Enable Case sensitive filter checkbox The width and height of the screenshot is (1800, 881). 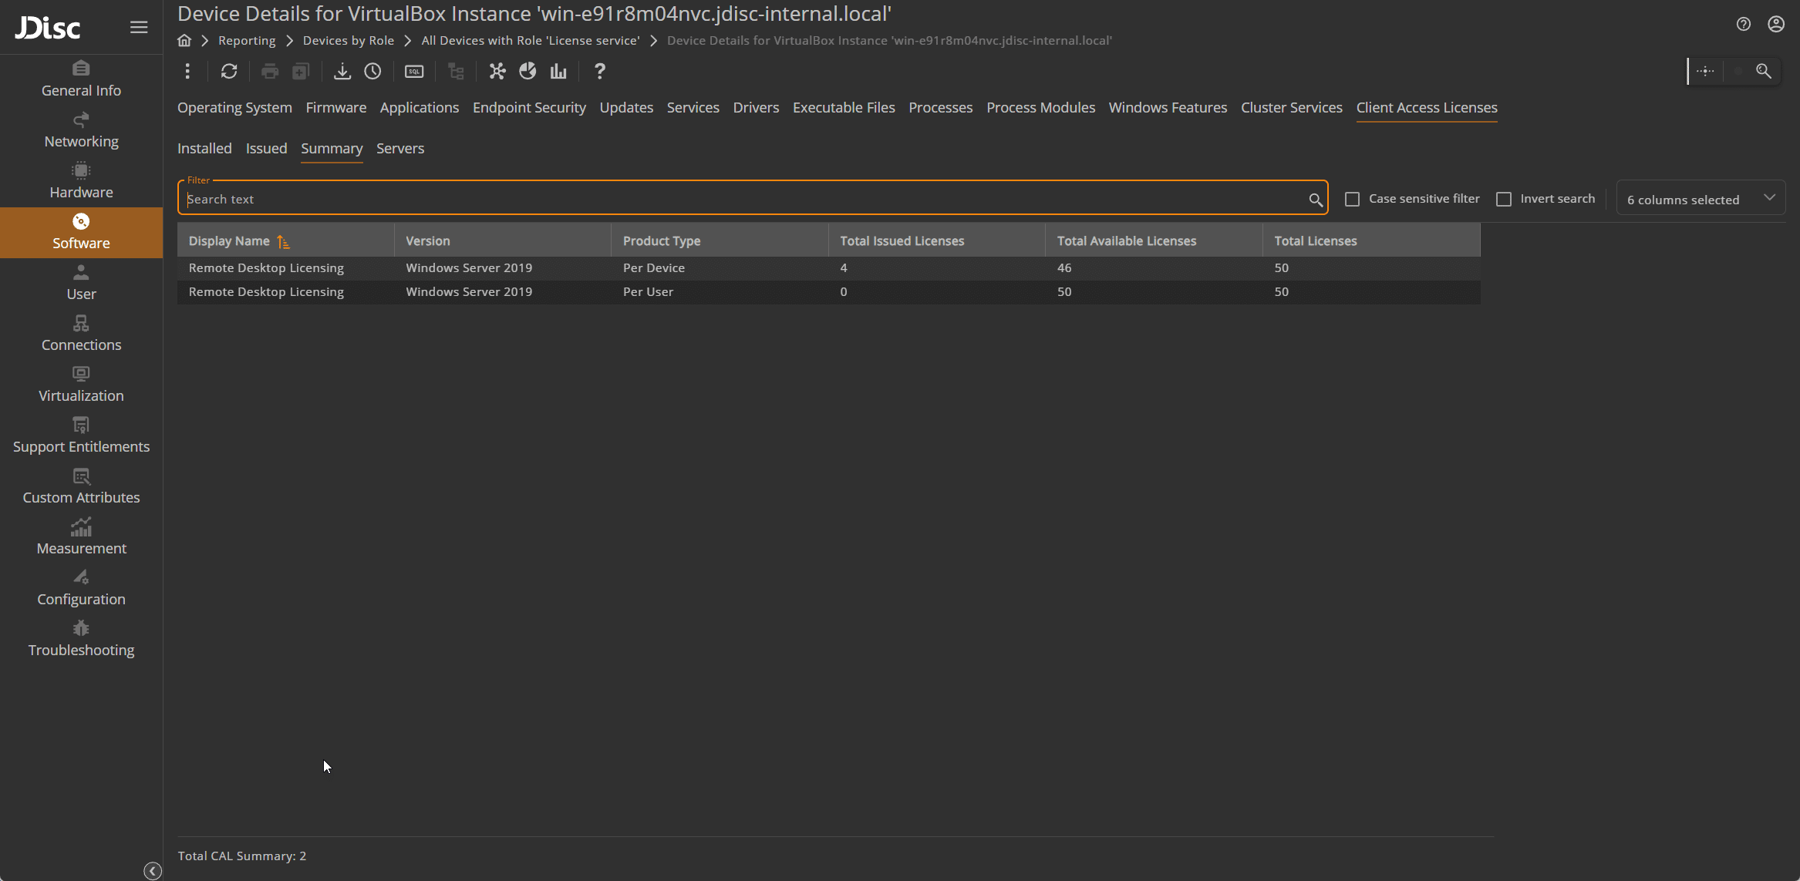point(1352,200)
